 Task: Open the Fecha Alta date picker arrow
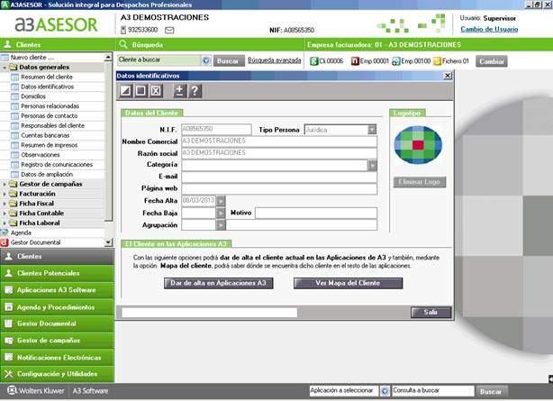[221, 201]
